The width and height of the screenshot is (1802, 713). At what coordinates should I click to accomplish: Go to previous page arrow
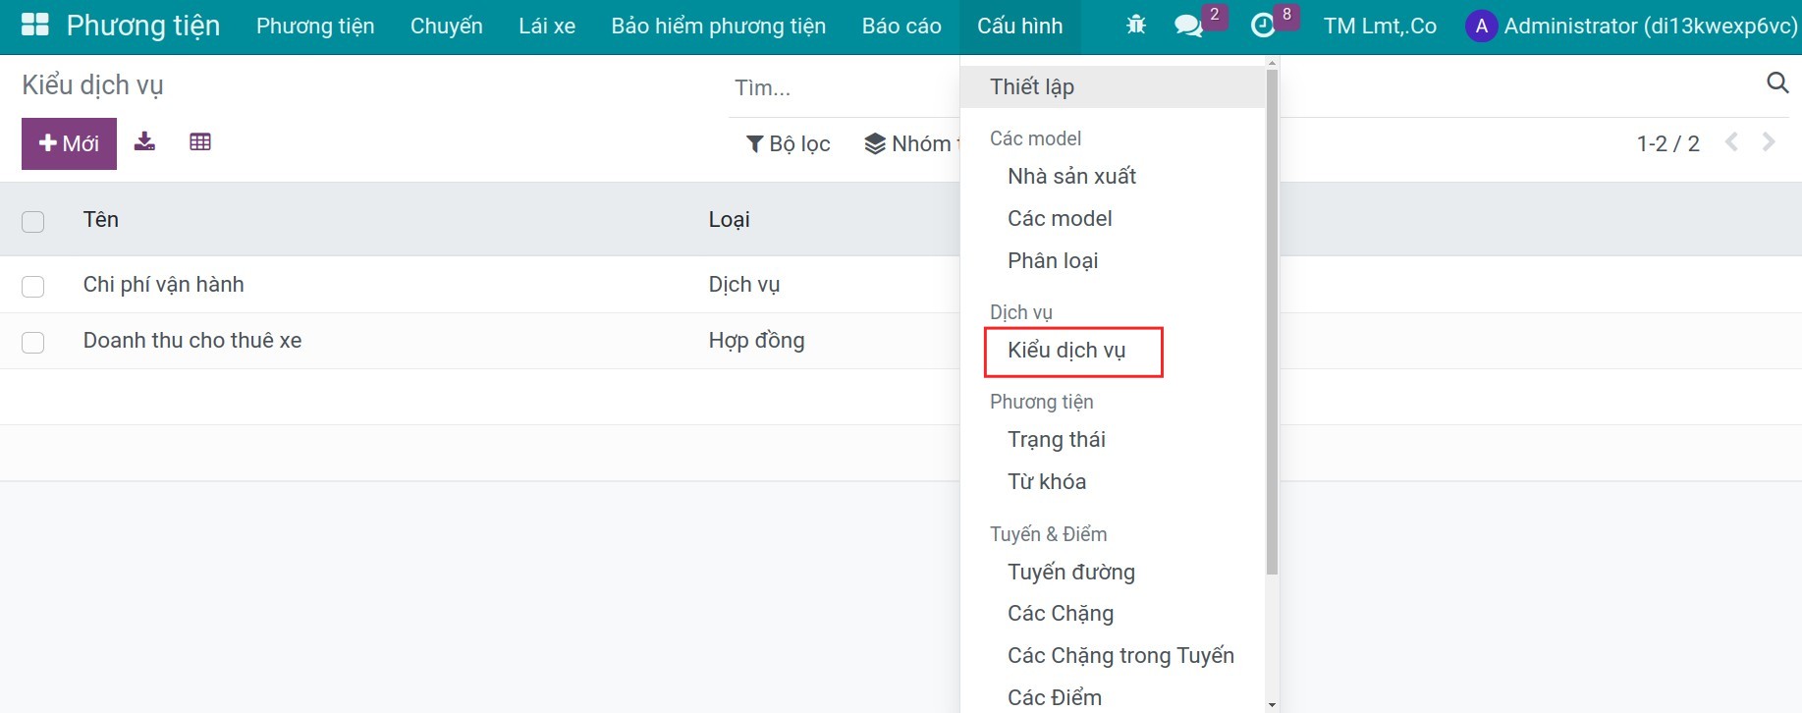(1732, 142)
